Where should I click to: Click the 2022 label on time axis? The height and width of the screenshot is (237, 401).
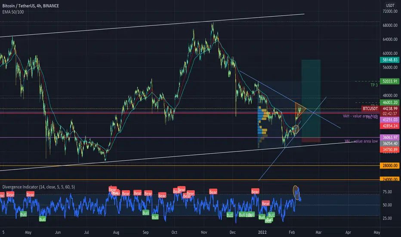pos(262,232)
